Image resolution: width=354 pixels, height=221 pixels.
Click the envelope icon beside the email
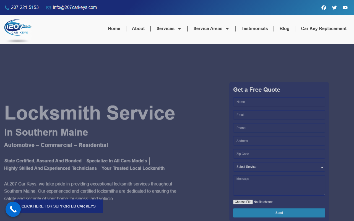tap(49, 8)
